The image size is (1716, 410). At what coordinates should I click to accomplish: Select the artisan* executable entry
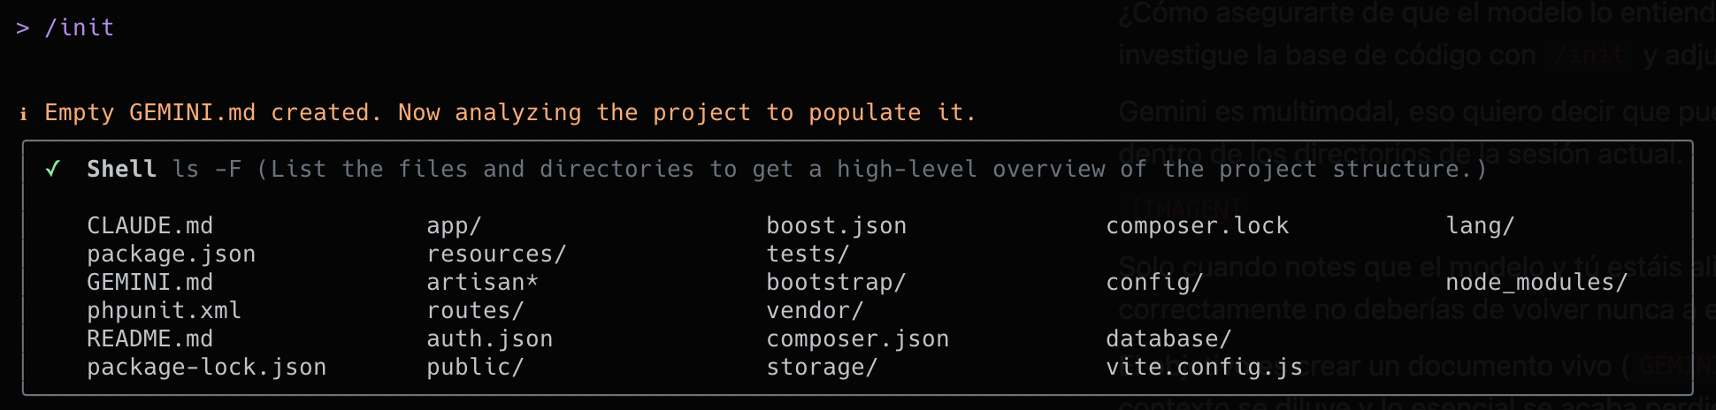click(x=482, y=283)
